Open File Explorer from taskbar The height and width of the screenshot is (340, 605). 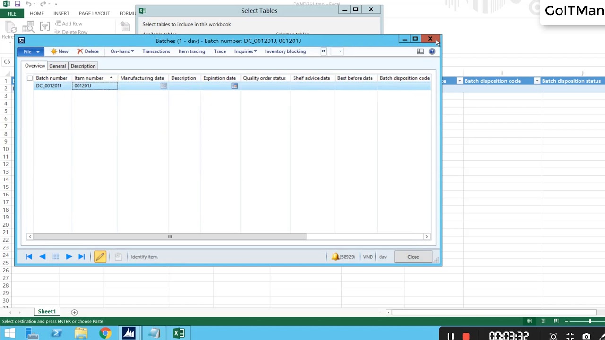[x=81, y=334]
